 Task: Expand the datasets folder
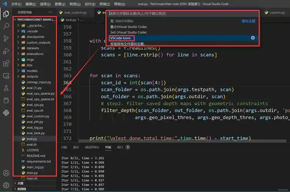33,48
